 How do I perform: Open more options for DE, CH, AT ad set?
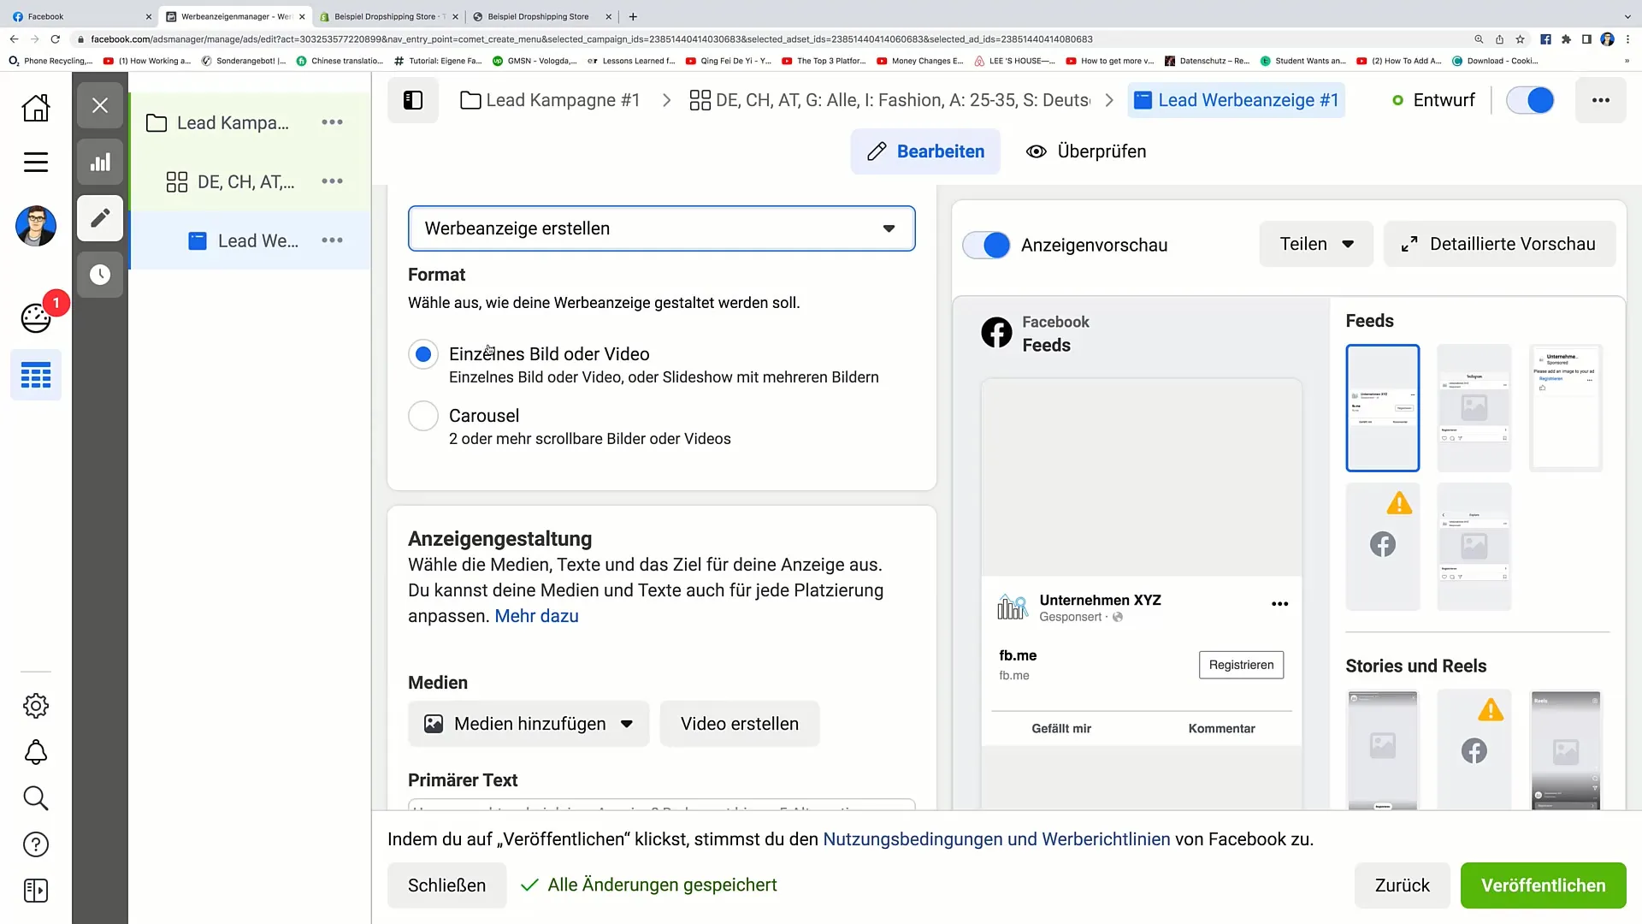[x=332, y=181]
